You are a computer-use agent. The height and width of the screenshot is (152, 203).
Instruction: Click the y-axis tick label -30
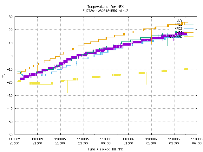[x=10, y=96]
